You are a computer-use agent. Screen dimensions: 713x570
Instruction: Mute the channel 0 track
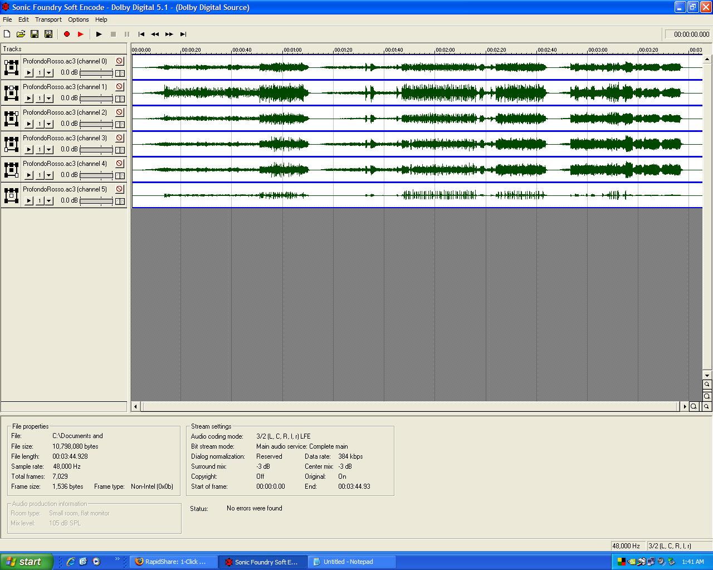pos(120,61)
